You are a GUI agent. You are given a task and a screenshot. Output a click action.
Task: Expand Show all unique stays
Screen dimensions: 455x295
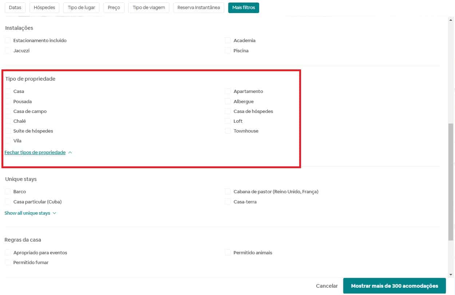[x=31, y=213]
